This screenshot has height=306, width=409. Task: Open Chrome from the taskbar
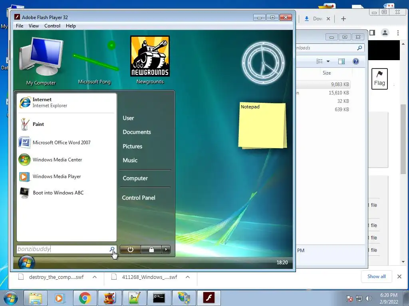[x=85, y=298]
